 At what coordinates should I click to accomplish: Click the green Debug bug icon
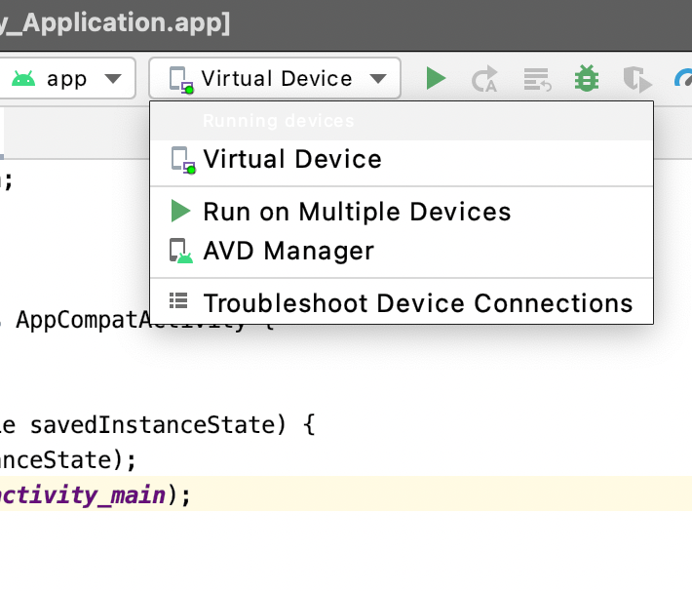coord(587,79)
